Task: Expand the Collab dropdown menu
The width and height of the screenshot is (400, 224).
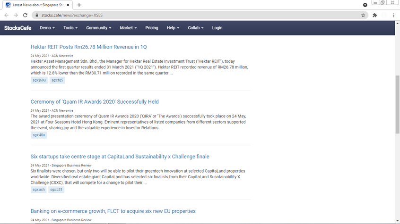Action: click(x=196, y=28)
